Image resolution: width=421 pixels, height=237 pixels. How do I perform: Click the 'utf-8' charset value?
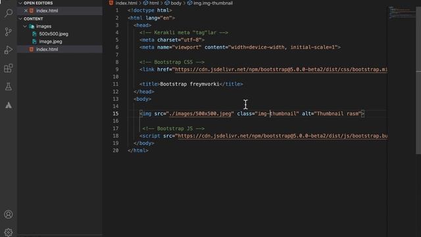pyautogui.click(x=191, y=39)
